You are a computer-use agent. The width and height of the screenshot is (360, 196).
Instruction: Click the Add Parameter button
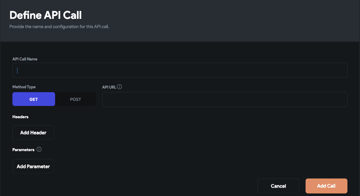pos(33,166)
